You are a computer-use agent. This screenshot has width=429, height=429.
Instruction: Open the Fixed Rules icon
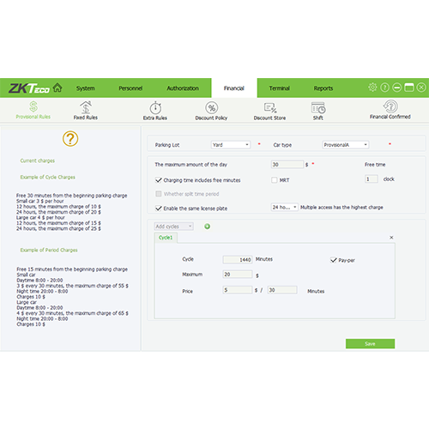[x=86, y=107]
